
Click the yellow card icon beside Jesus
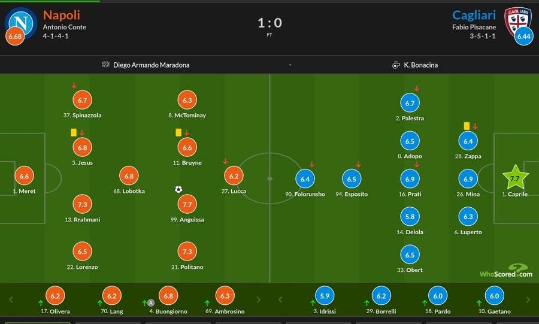(74, 132)
